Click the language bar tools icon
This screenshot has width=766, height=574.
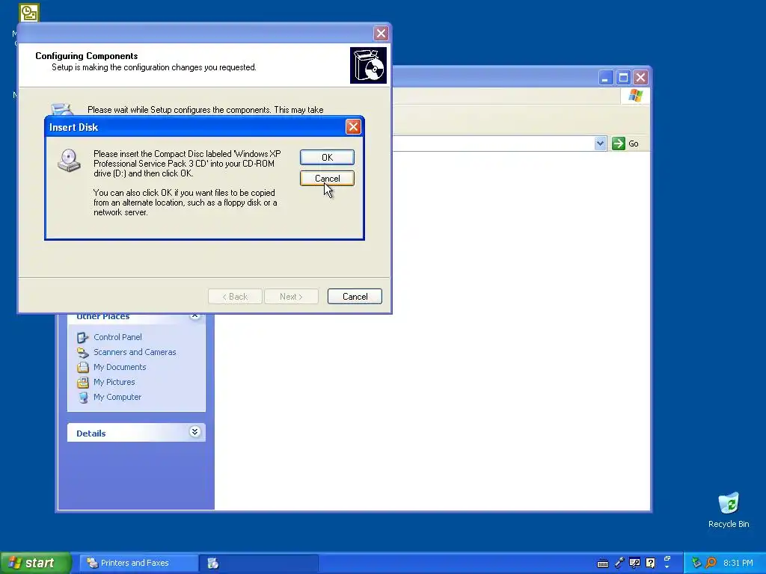(634, 563)
